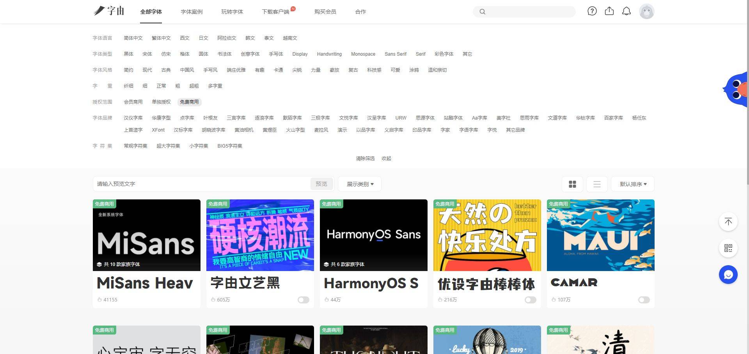Viewport: 749px width, 354px height.
Task: Open the 合作 tab
Action: (360, 12)
